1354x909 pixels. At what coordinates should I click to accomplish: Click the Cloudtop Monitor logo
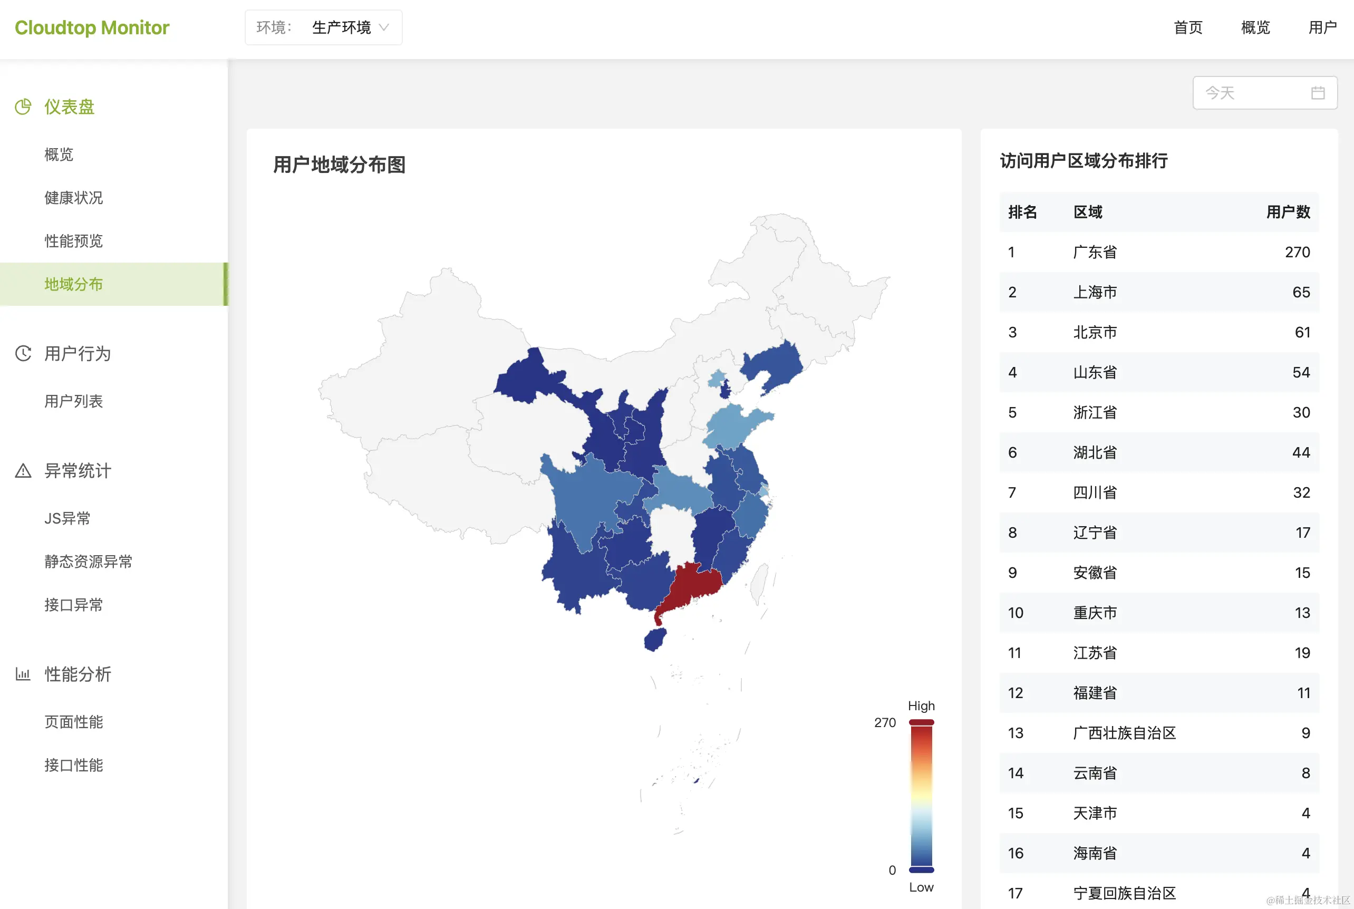click(x=92, y=27)
